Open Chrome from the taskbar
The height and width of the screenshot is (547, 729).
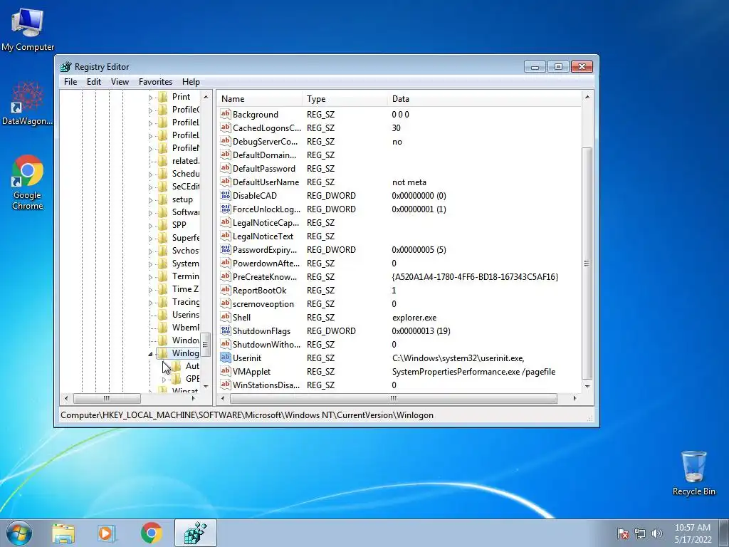pos(151,533)
